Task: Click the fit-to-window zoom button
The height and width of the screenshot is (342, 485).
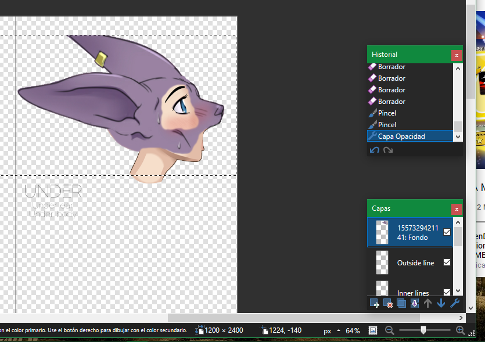Action: point(373,330)
